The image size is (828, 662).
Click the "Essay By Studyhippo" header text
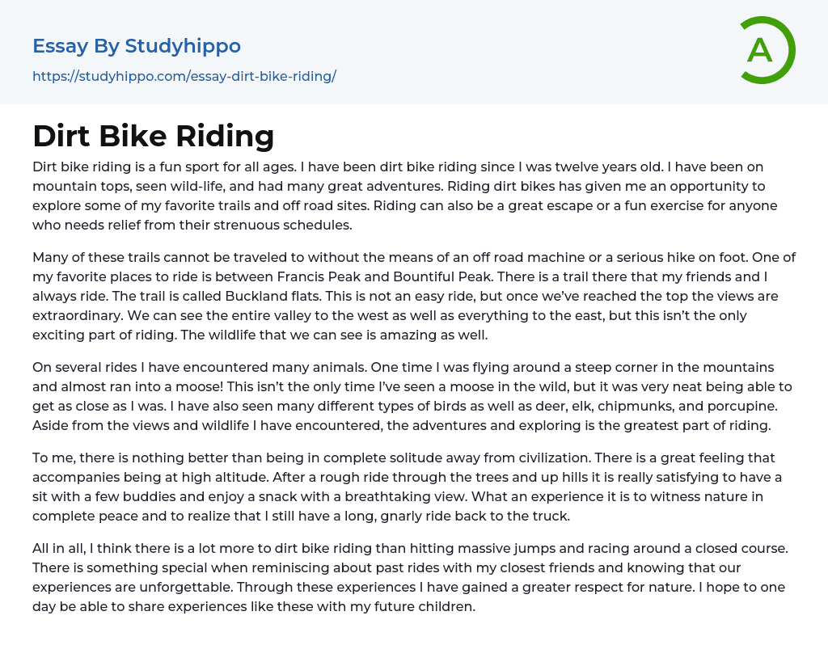pos(137,46)
